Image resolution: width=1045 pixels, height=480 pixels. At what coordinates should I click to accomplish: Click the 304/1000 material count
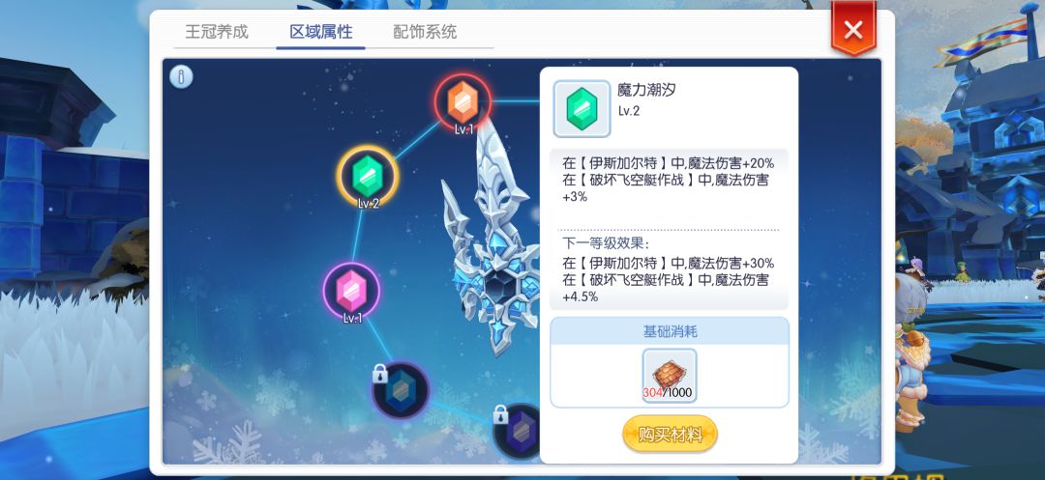coord(668,393)
